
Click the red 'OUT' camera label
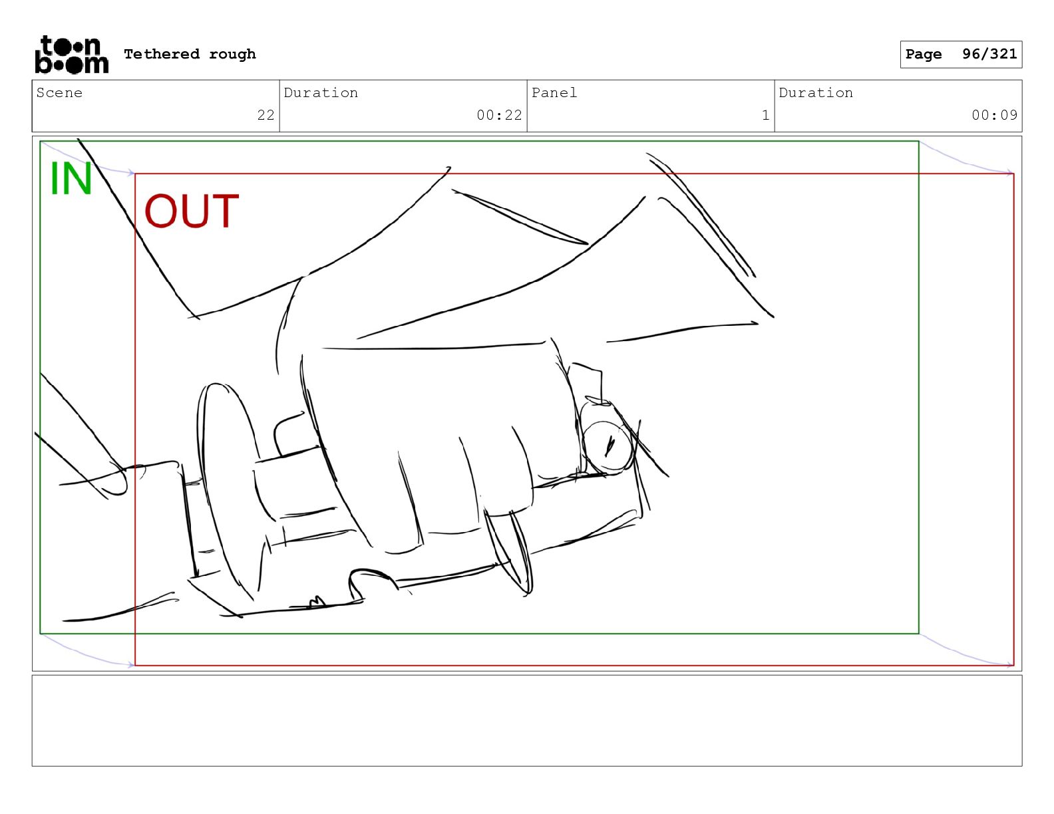pos(192,211)
